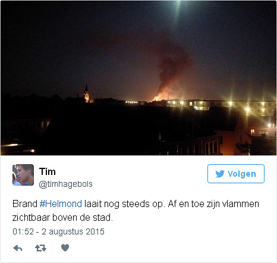Click the display name Tim

48,171
